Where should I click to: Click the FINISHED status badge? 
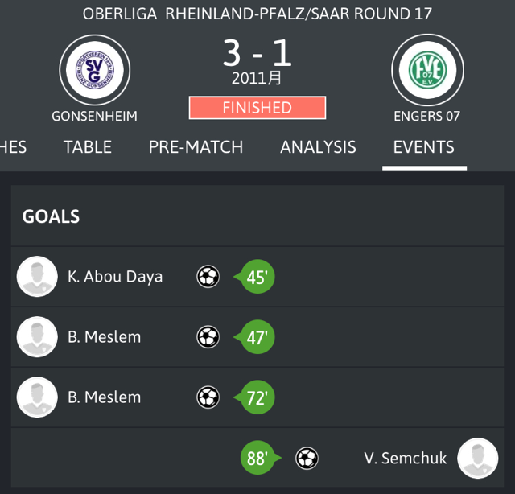(x=257, y=108)
